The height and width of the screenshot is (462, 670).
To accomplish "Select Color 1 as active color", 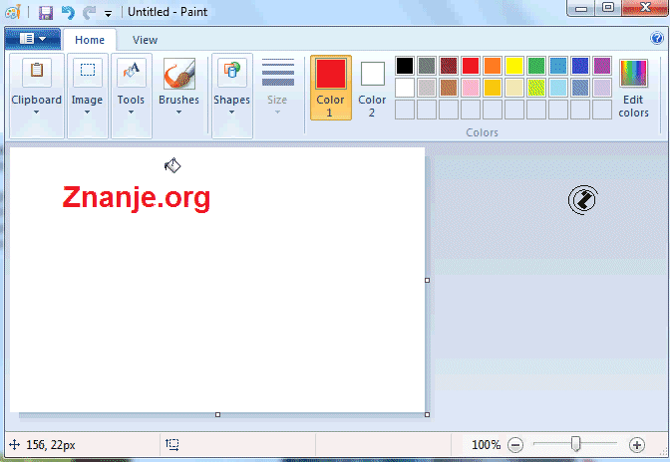I will (330, 88).
